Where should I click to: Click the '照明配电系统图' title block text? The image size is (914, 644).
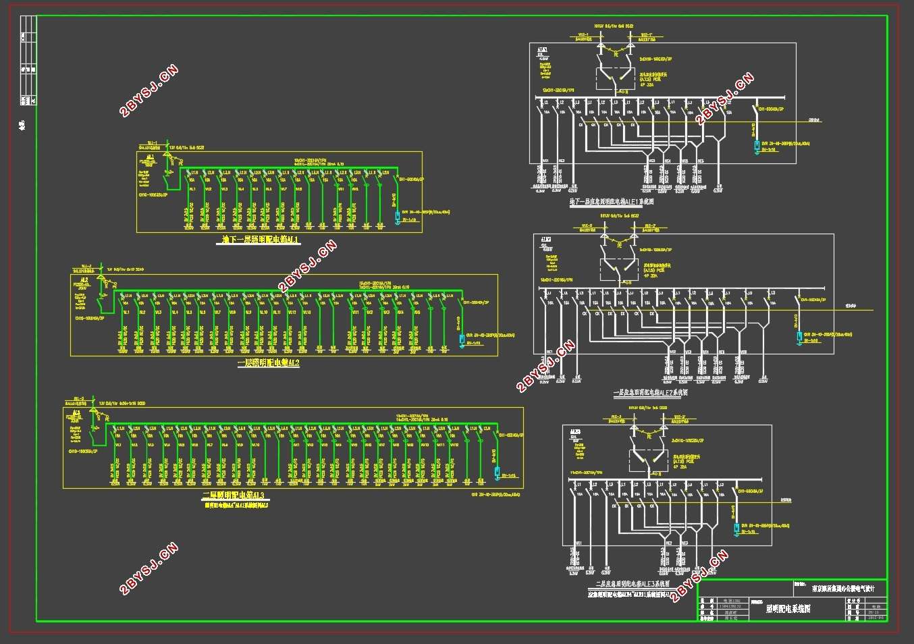click(x=788, y=609)
